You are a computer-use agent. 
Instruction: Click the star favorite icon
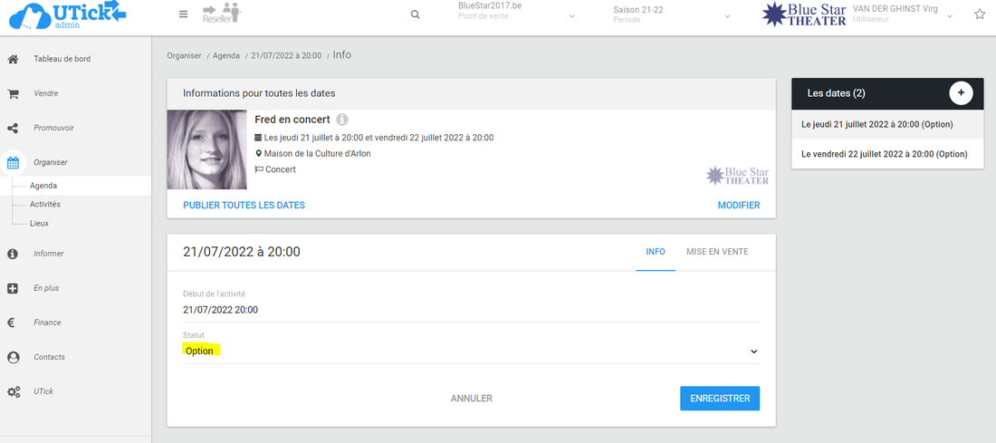979,14
